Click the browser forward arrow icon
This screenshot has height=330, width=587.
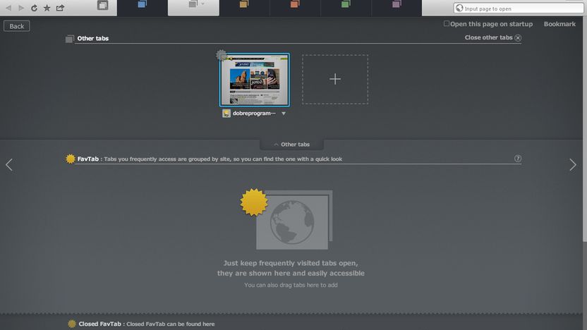pyautogui.click(x=21, y=8)
